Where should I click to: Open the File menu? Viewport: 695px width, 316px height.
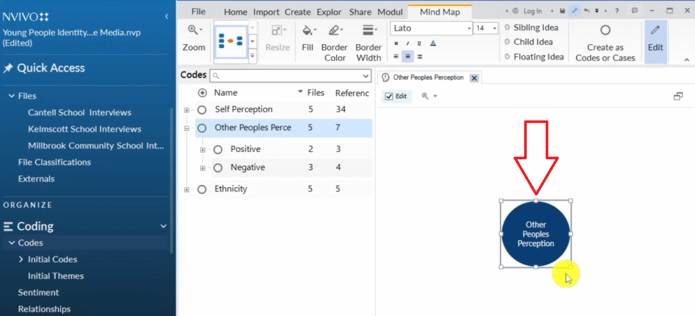coord(198,12)
